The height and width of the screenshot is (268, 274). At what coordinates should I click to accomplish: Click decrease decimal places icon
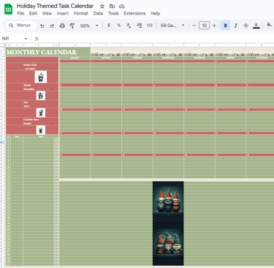coord(129,26)
